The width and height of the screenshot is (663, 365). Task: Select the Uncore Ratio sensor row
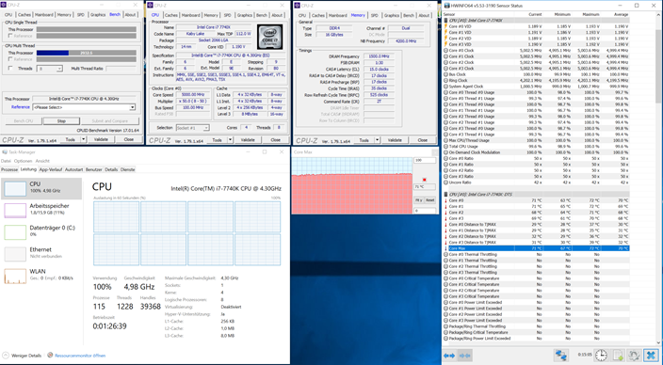536,182
